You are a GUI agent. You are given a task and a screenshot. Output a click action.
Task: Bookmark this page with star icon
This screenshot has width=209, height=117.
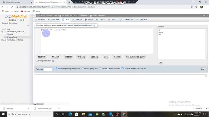pos(196,7)
